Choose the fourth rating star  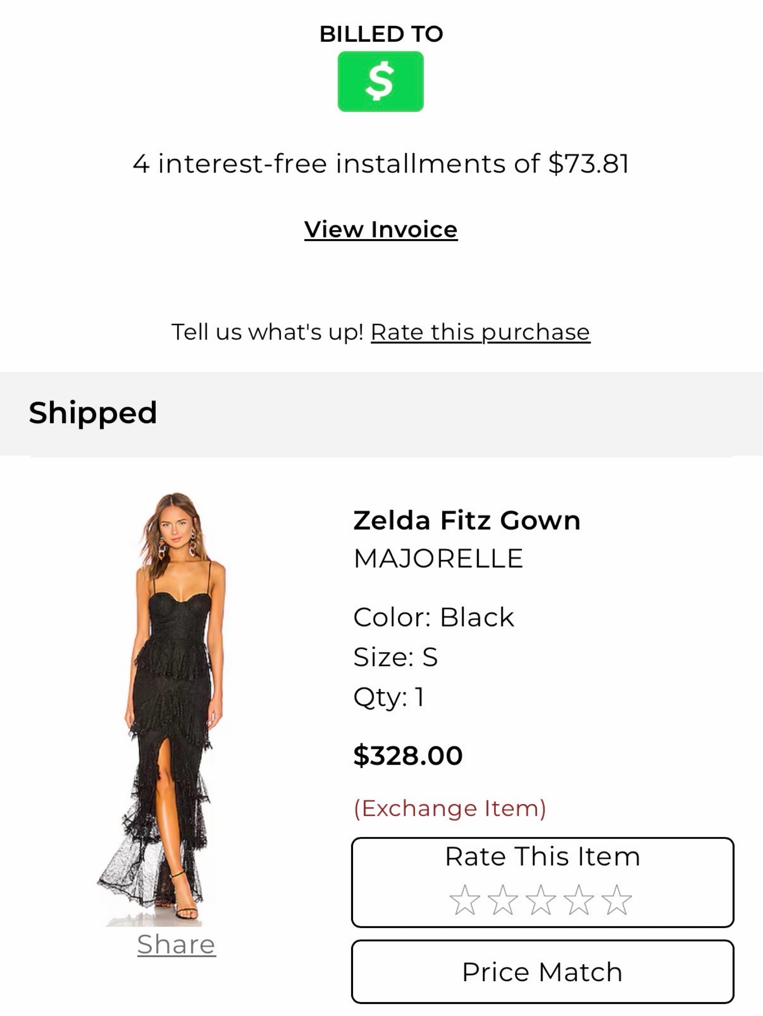pyautogui.click(x=578, y=900)
